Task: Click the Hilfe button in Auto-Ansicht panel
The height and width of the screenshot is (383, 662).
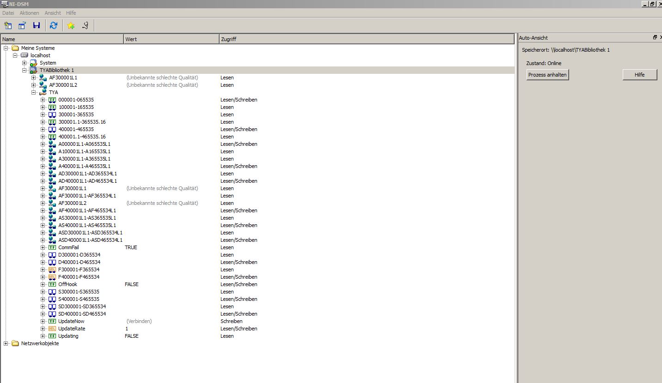Action: 640,75
